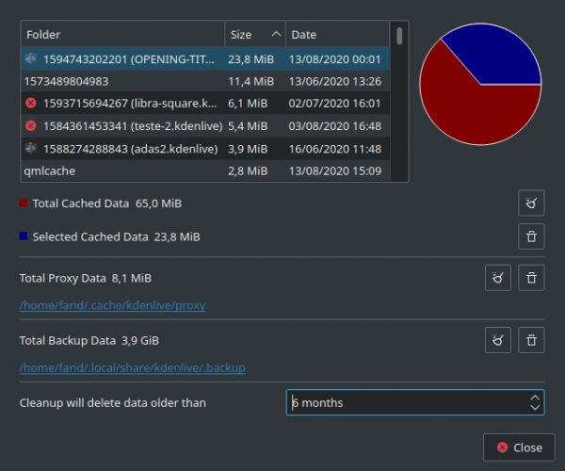Increase cleanup months with up arrow

(x=535, y=398)
